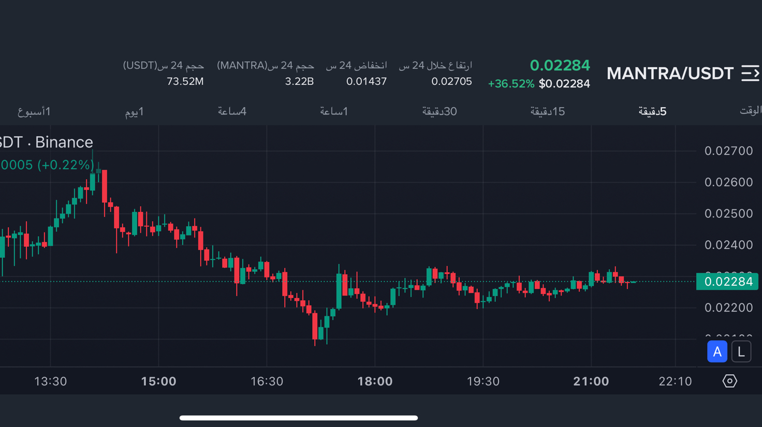Click the 21:00 time axis label
The height and width of the screenshot is (427, 762).
pyautogui.click(x=591, y=381)
